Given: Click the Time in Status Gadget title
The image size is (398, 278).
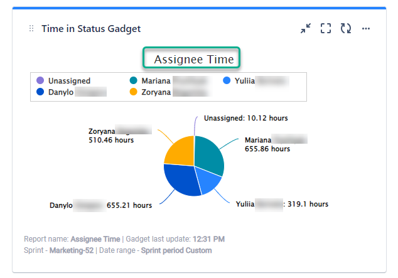Looking at the screenshot, I should (91, 29).
